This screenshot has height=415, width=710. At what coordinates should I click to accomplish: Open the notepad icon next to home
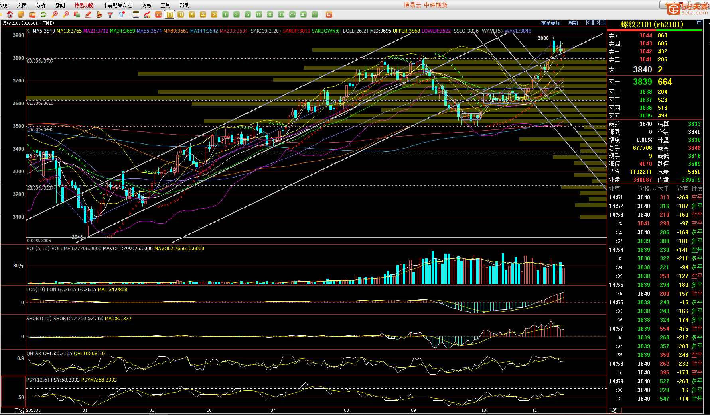click(21, 14)
